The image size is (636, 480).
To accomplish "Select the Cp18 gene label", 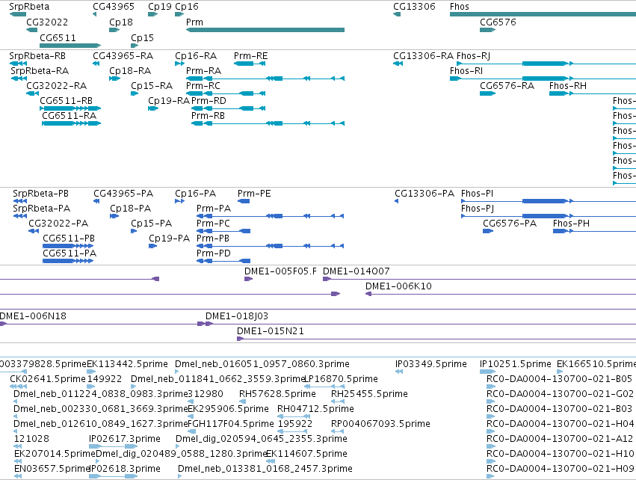I will tap(121, 22).
